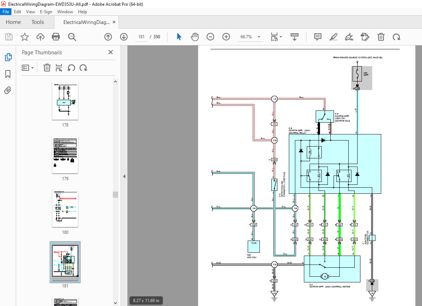
Task: Rotate selected page clockwise in Page Thumbnails
Action: (83, 68)
